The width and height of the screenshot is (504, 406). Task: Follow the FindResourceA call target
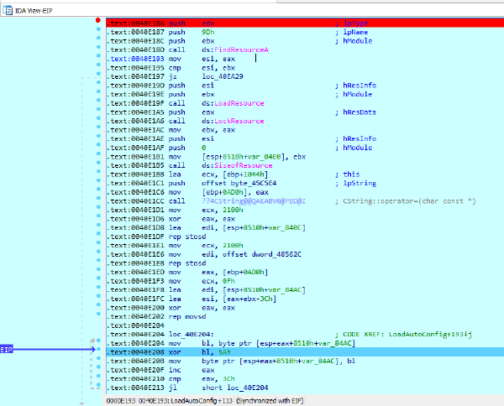(241, 49)
